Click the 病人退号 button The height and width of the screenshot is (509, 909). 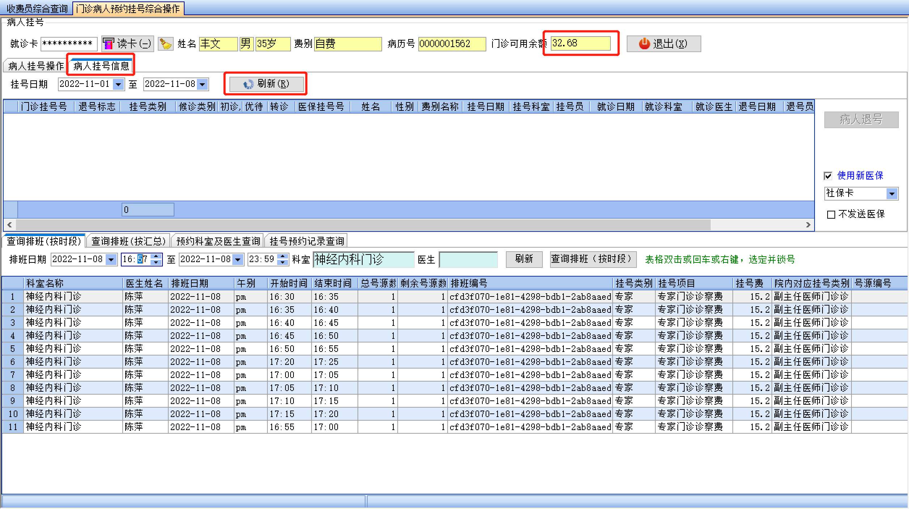[861, 119]
